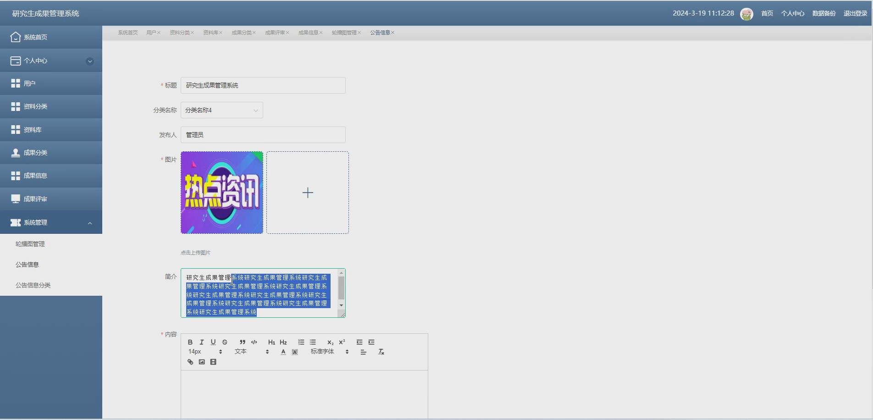The height and width of the screenshot is (420, 873).
Task: Apply strikethrough formatting in the editor
Action: [225, 342]
